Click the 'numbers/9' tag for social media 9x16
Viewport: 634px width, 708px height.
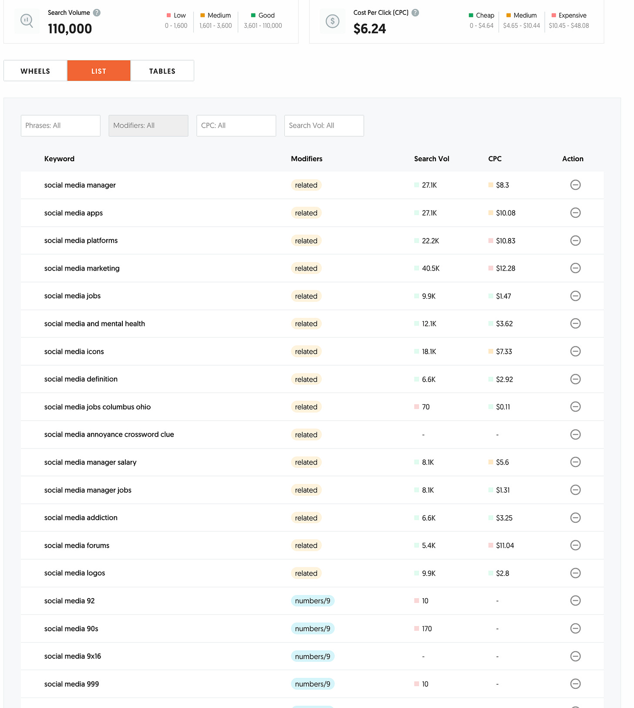click(x=313, y=656)
